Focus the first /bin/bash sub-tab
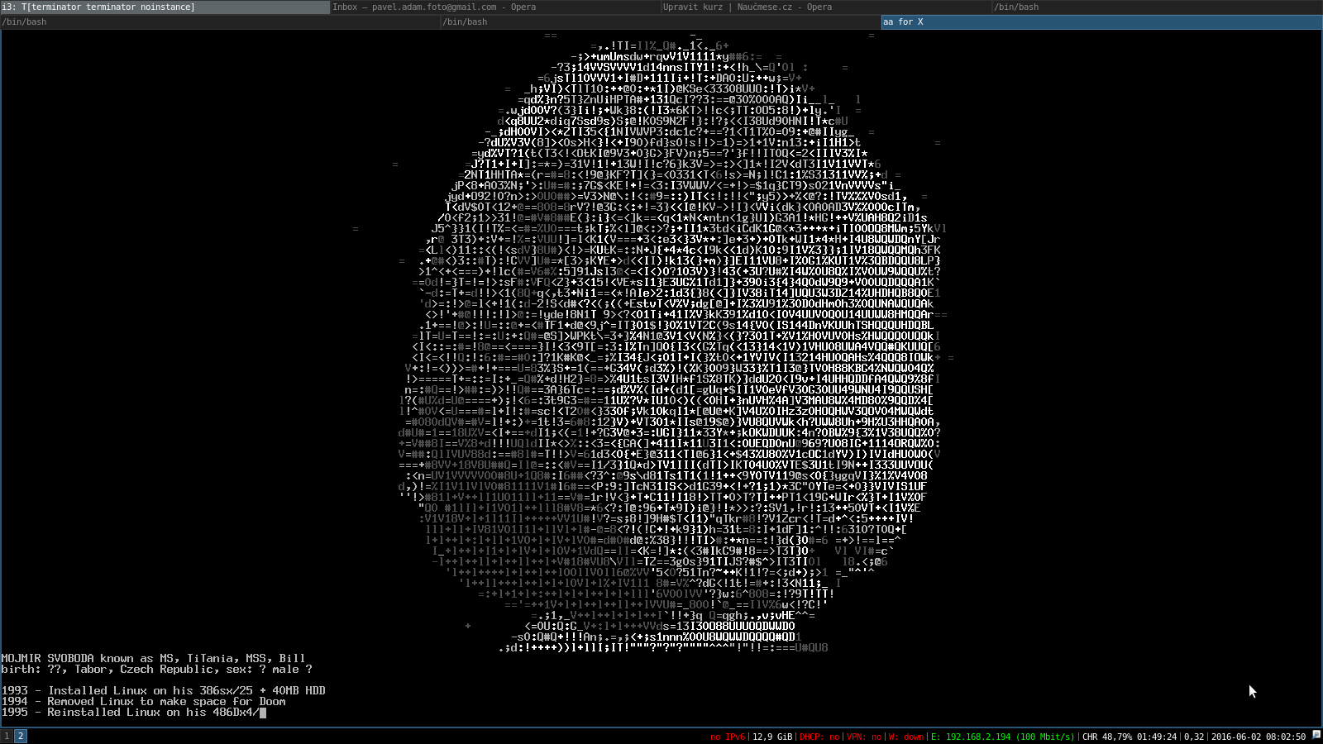Viewport: 1323px width, 744px height. pos(220,21)
